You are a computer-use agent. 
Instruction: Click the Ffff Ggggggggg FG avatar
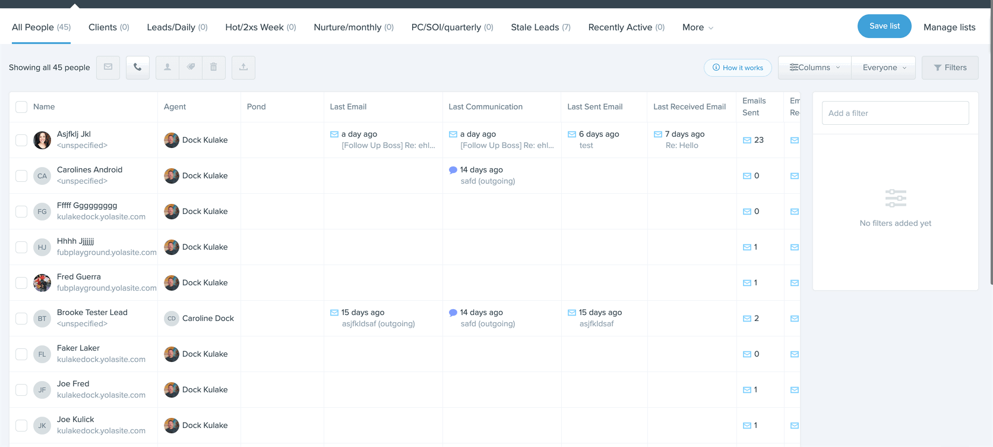(42, 212)
